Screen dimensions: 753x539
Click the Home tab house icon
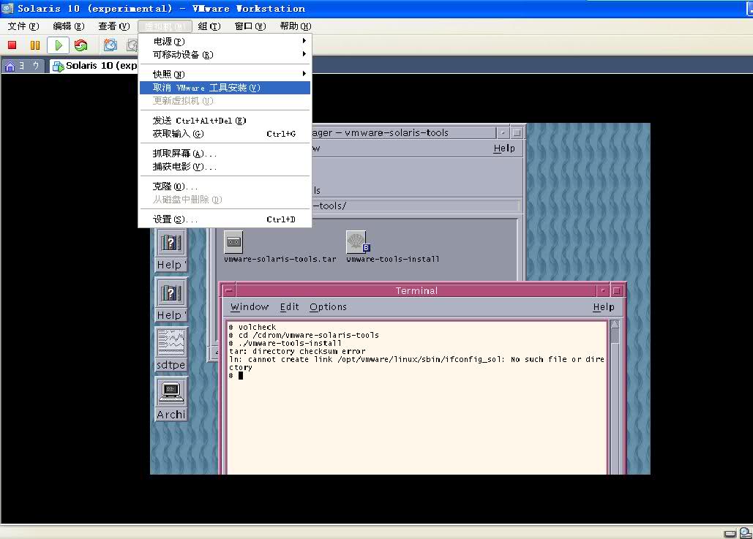(x=10, y=67)
